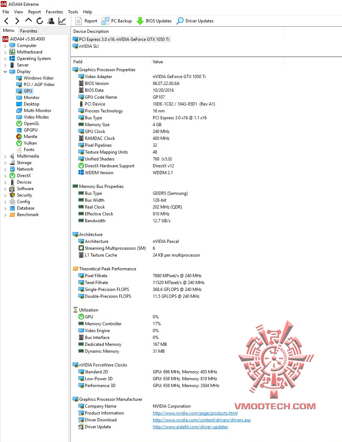Image resolution: width=342 pixels, height=442 pixels.
Task: Select the Fonts tree icon
Action: coord(19,150)
